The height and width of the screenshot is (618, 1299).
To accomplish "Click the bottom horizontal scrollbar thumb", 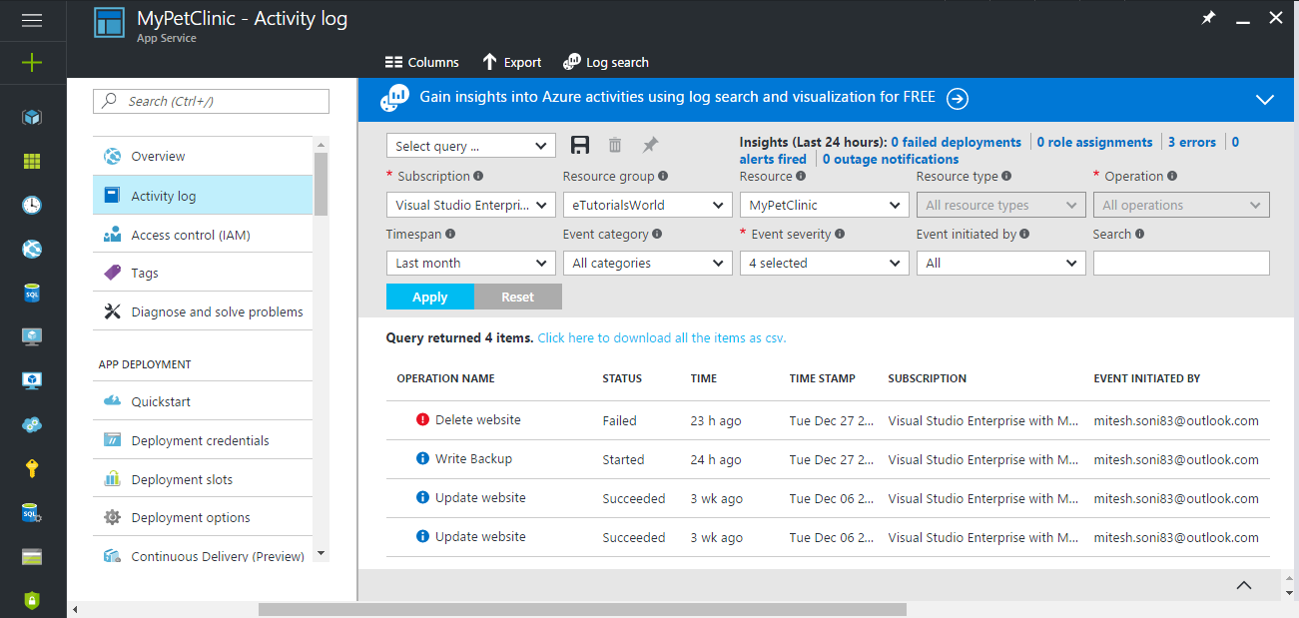I will tap(582, 609).
